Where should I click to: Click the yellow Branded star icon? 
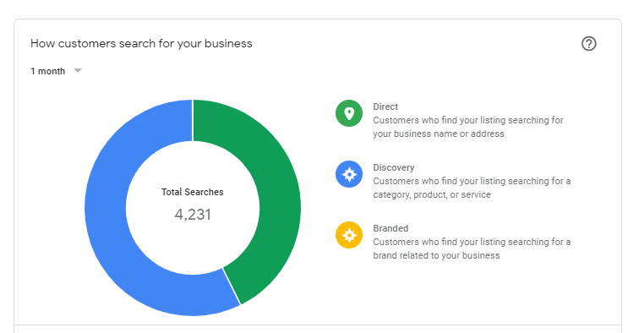coord(349,235)
